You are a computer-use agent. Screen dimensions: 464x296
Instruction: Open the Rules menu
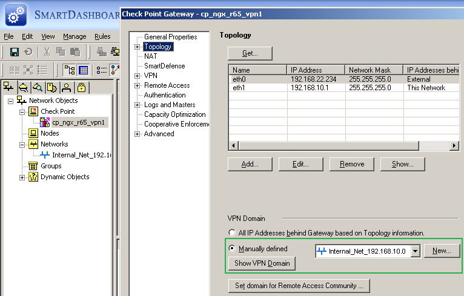coord(102,36)
